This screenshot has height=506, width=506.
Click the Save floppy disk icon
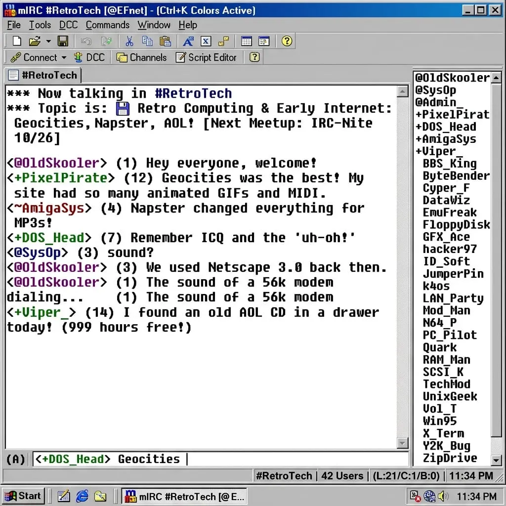point(63,41)
